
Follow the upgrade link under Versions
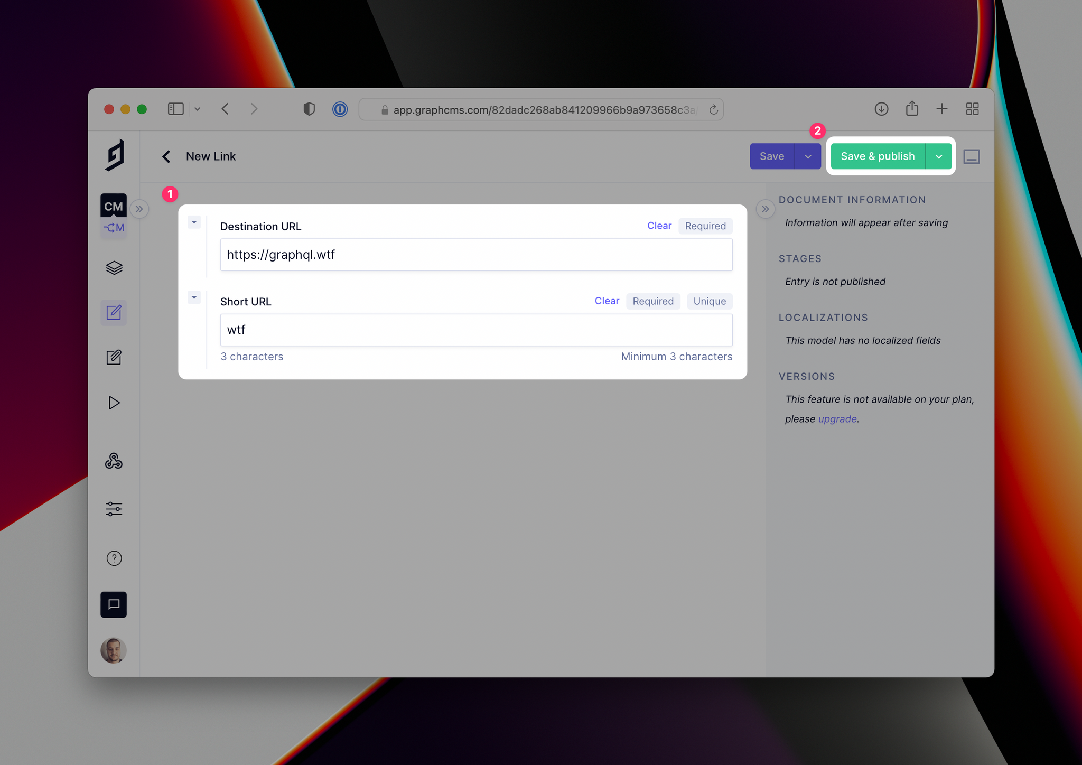click(x=837, y=419)
